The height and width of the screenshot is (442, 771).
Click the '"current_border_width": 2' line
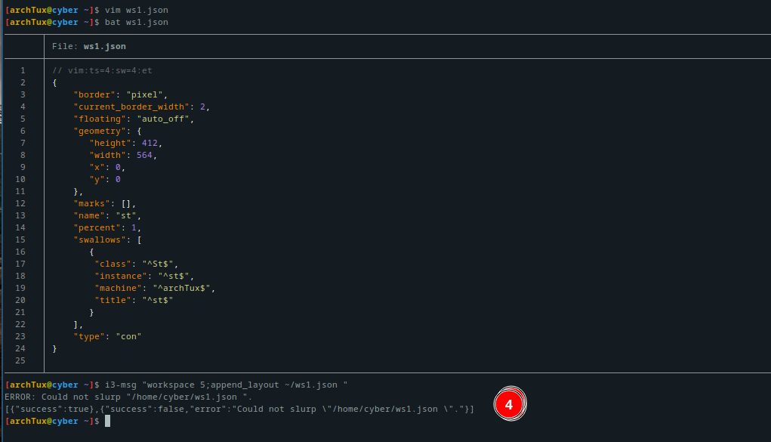(x=142, y=107)
